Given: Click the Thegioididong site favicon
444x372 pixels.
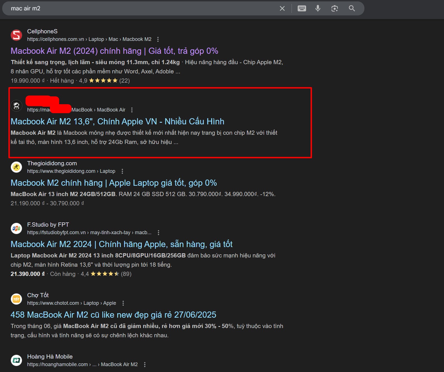Looking at the screenshot, I should (x=16, y=167).
